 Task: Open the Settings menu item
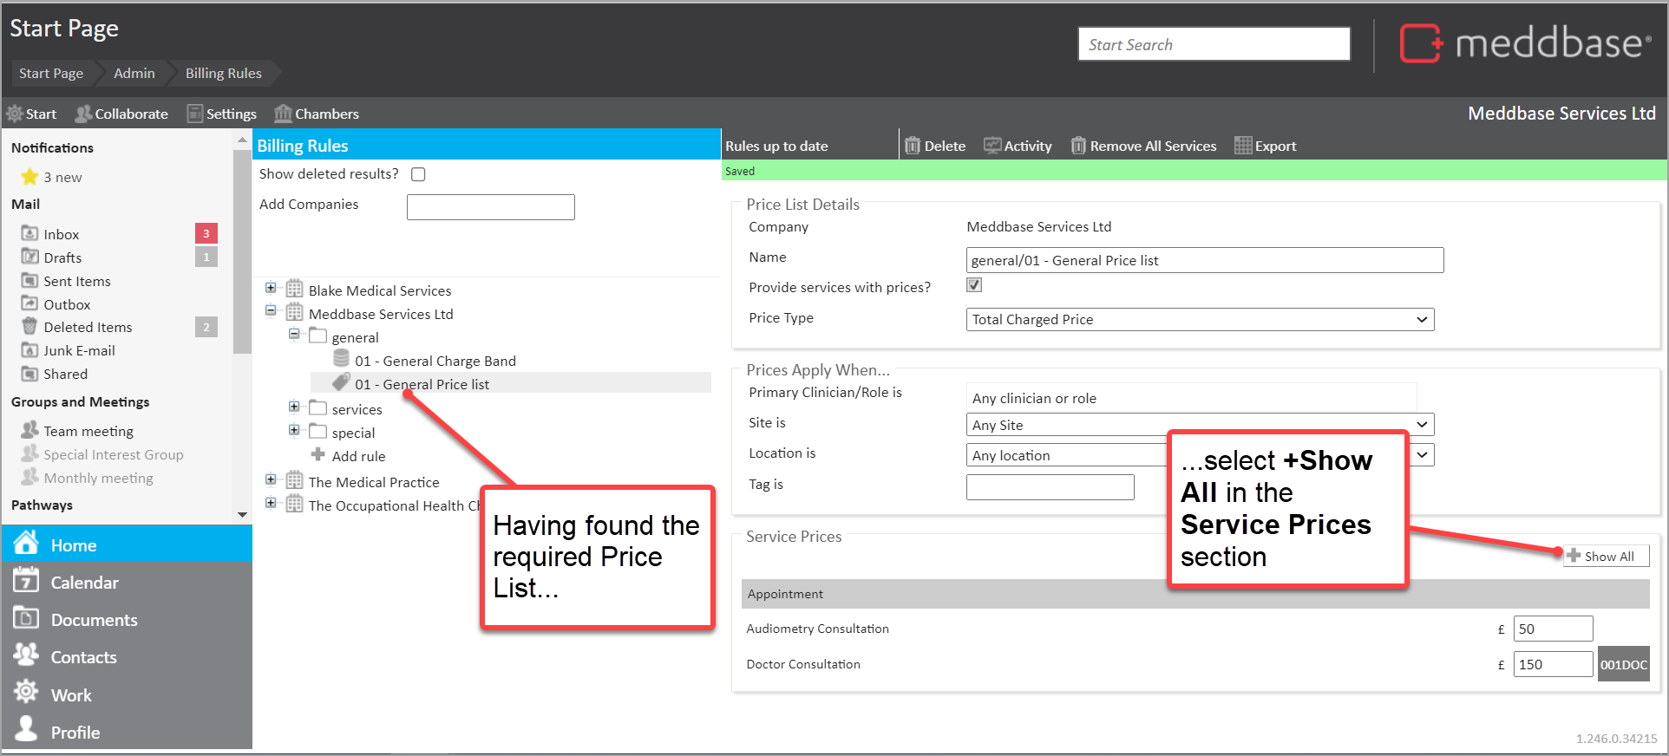click(x=222, y=114)
